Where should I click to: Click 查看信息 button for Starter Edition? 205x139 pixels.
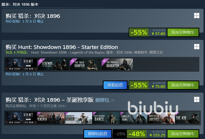[x=115, y=85]
